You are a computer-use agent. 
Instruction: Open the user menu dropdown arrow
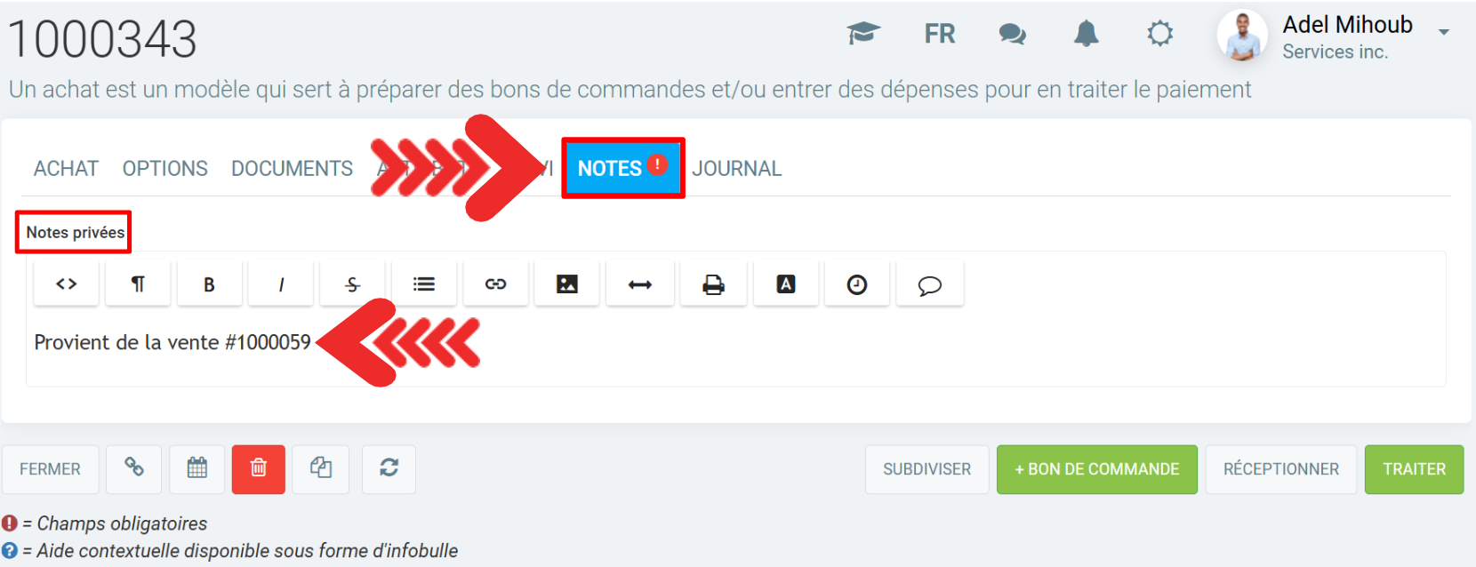[x=1444, y=32]
